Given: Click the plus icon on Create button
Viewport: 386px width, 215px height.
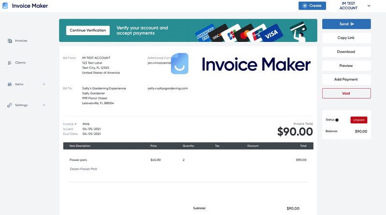Looking at the screenshot, I should [305, 6].
